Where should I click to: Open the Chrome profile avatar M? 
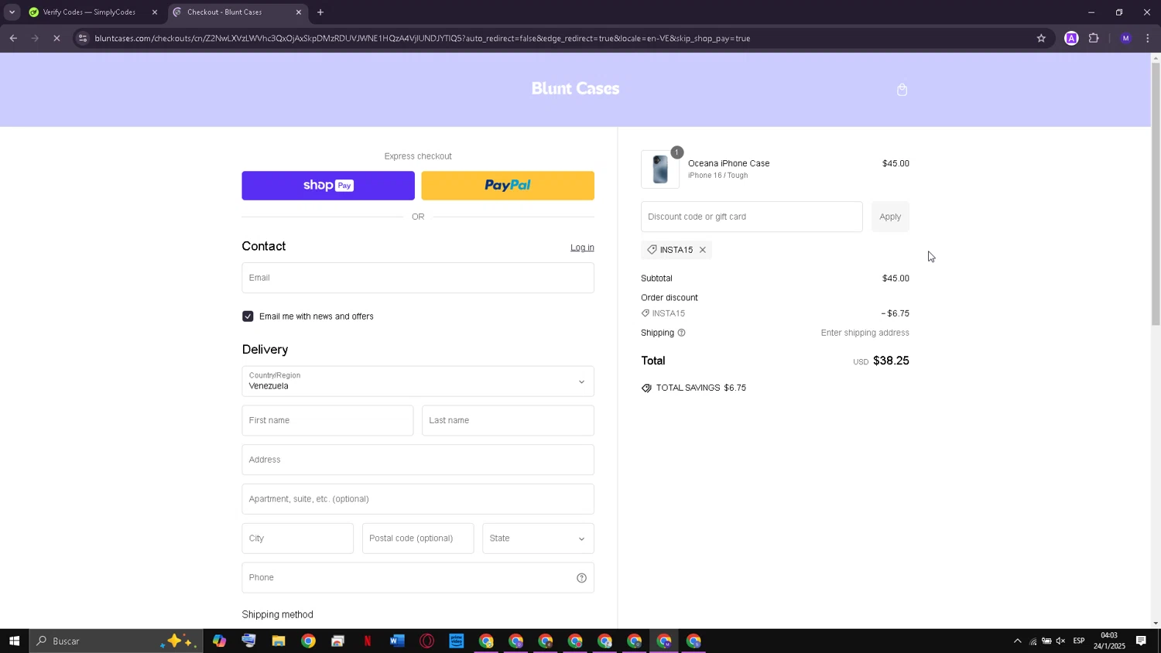pyautogui.click(x=1125, y=38)
